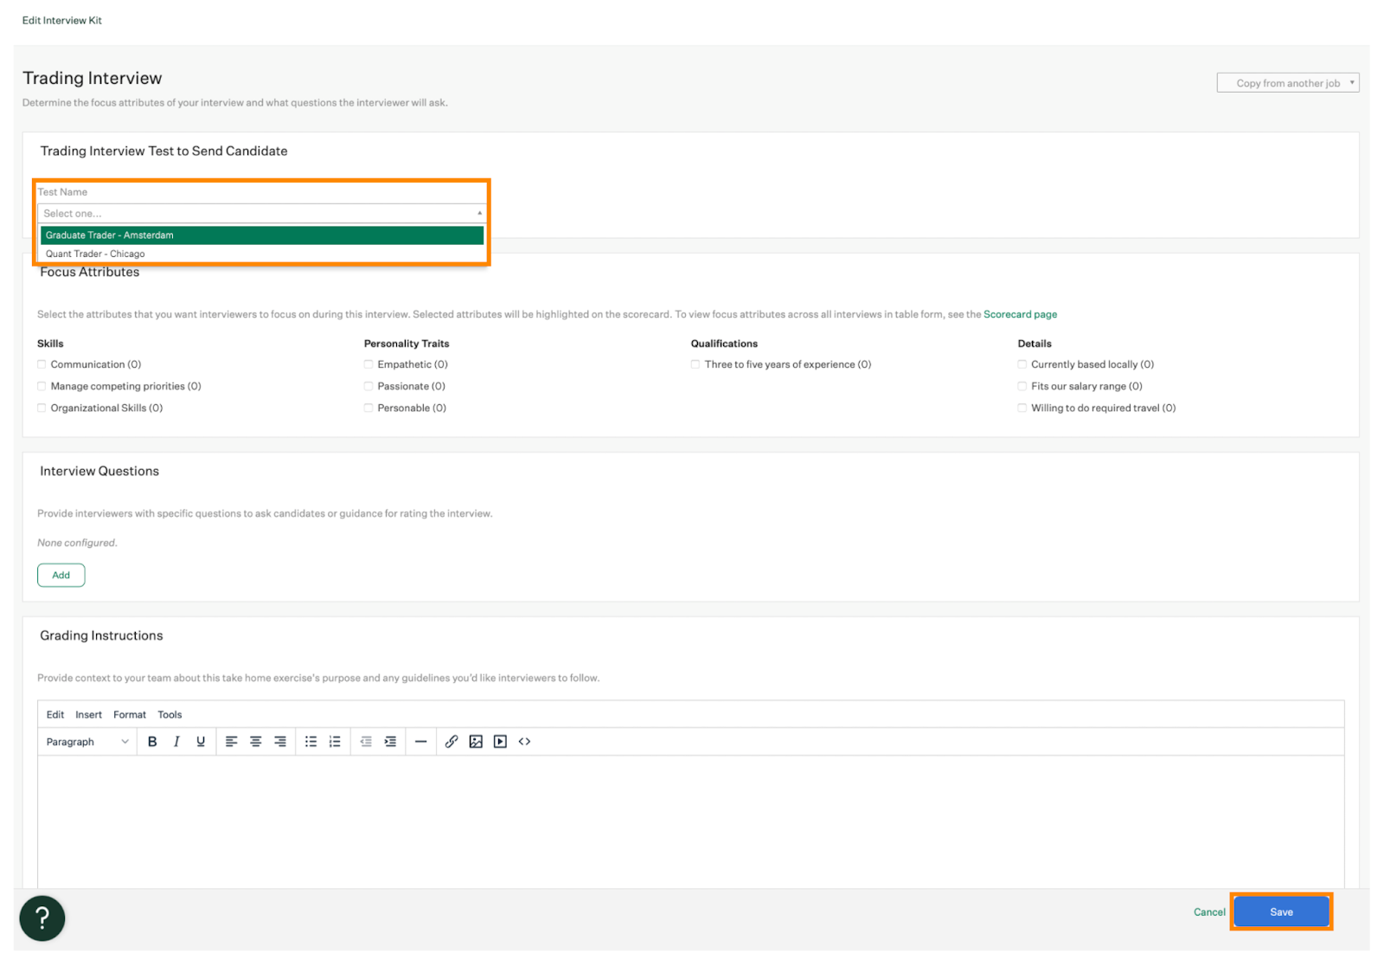
Task: Insert a bulleted list
Action: point(311,742)
